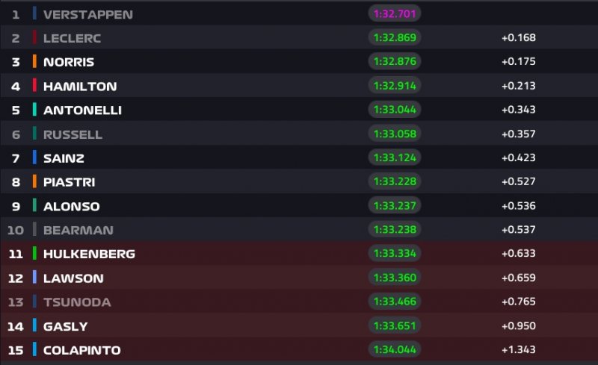Viewport: 598px width, 365px height.
Task: Click the orange color bar beside Norris
Action: click(34, 62)
